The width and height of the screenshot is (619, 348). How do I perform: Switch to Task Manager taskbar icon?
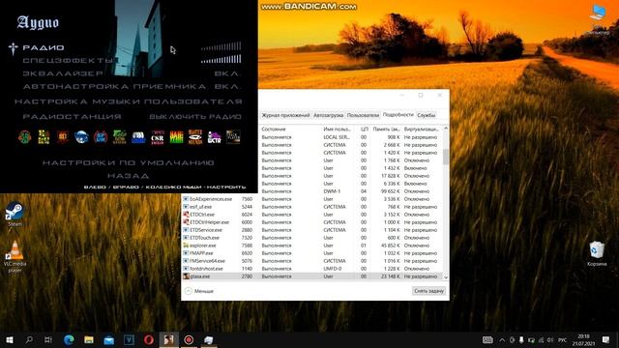point(209,339)
